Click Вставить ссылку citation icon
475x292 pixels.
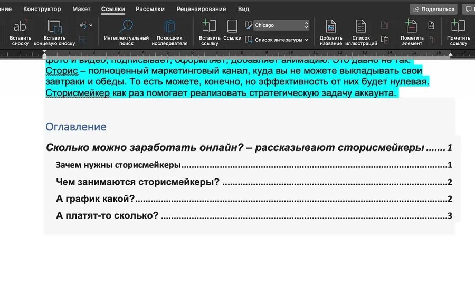pyautogui.click(x=210, y=26)
